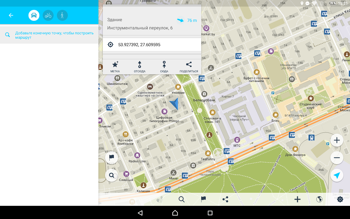
Task: Zoom in the map with the plus button
Action: pyautogui.click(x=337, y=140)
